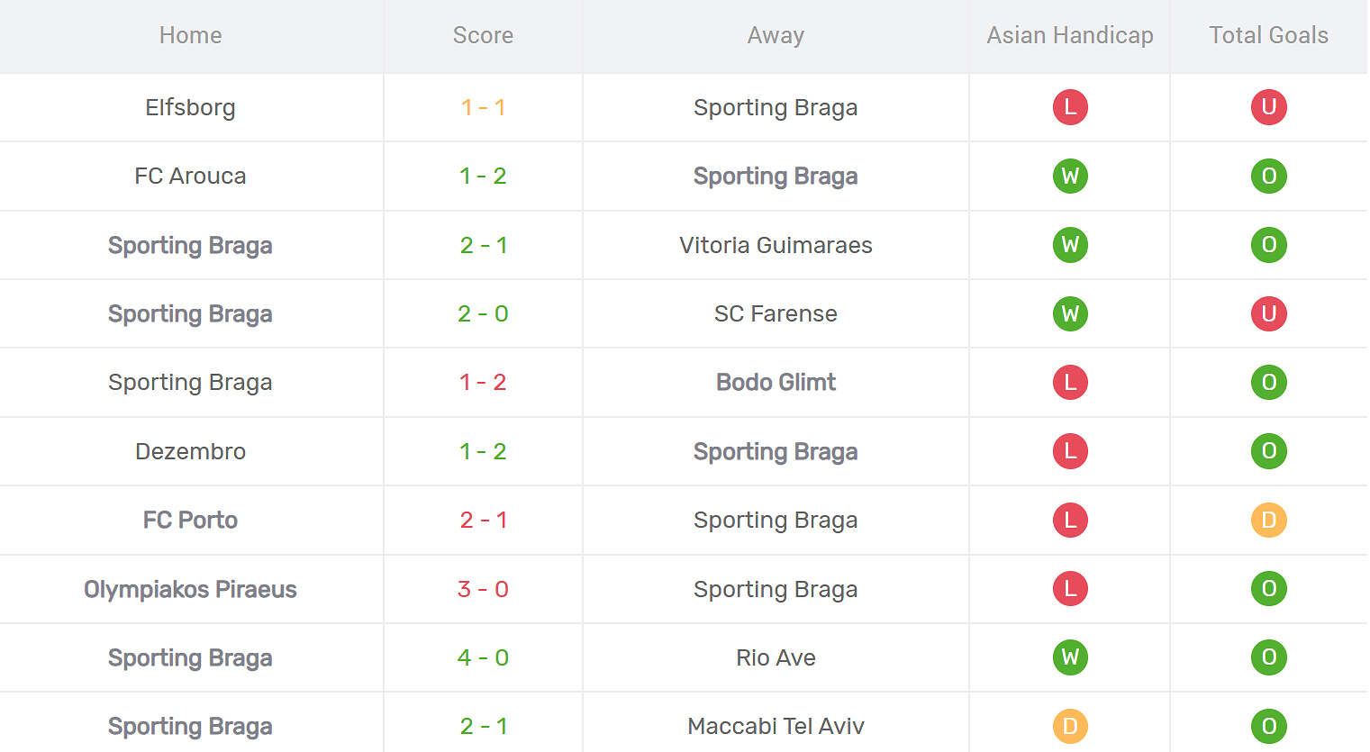Click green W handicap badge for Rio Ave match
Screen dimensions: 1370x752
[x=1070, y=657]
